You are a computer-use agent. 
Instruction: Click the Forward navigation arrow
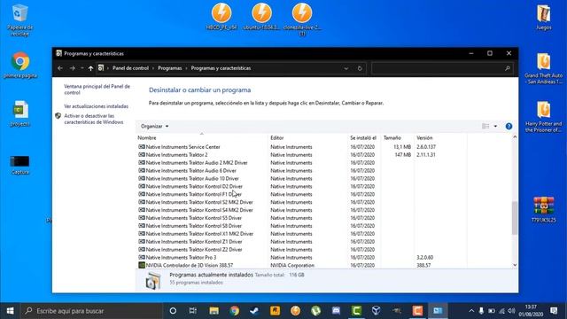(73, 68)
